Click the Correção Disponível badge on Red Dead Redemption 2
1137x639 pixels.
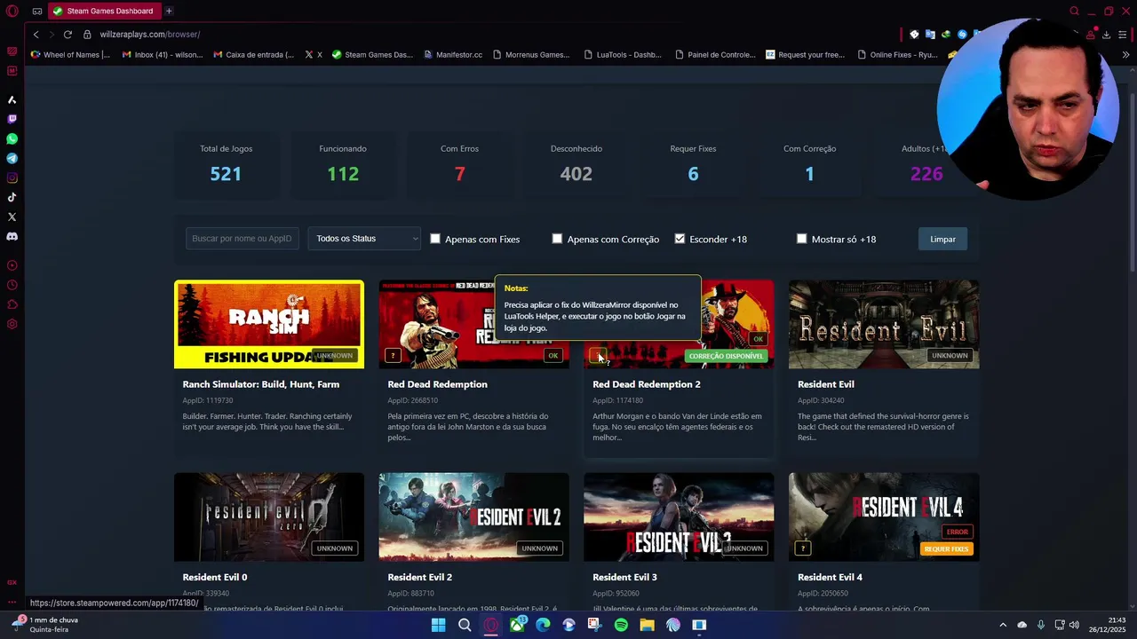click(x=726, y=356)
